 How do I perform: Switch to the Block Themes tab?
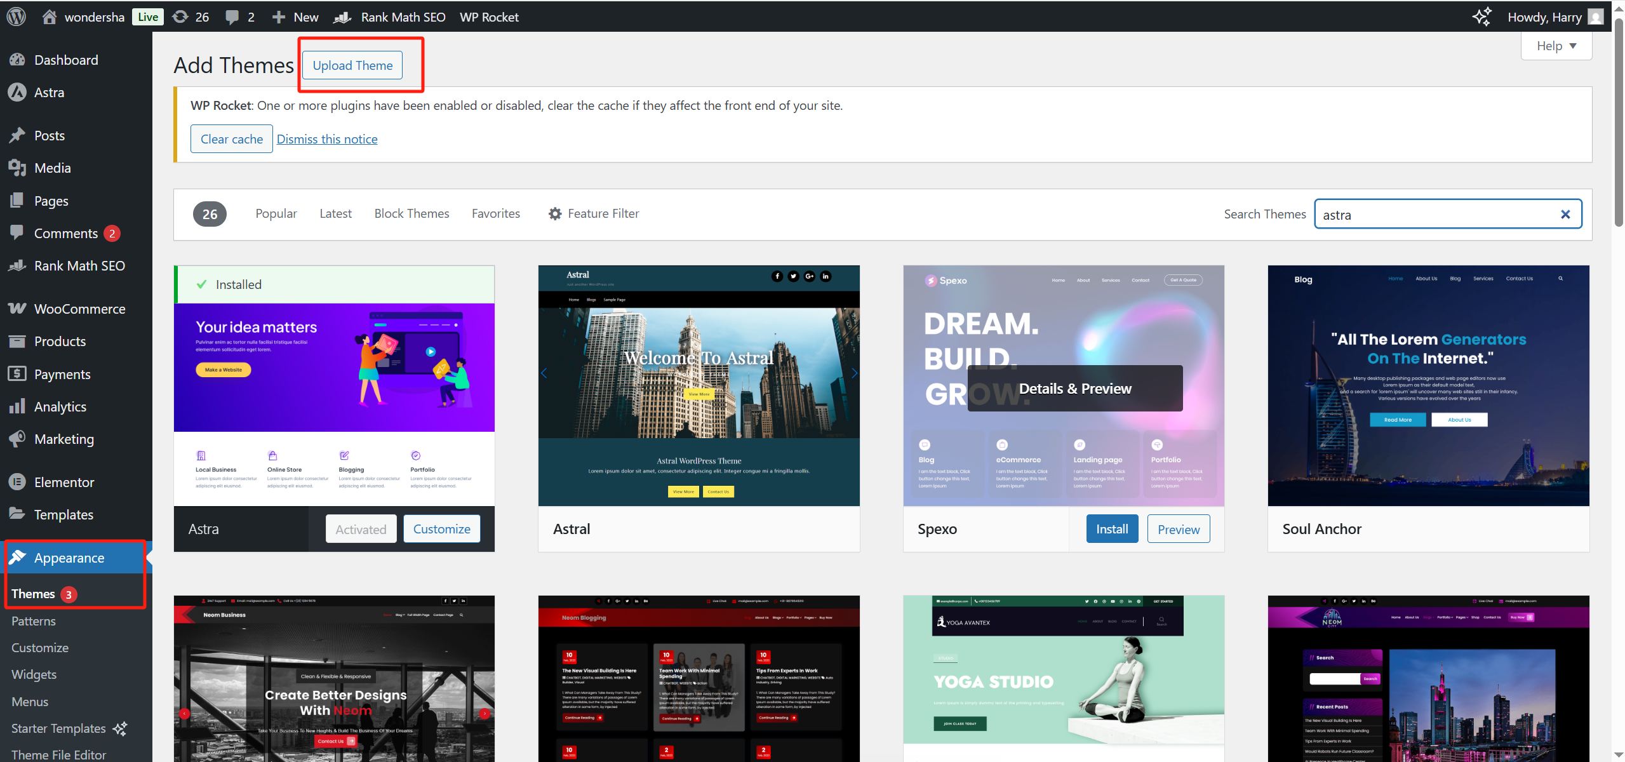coord(411,214)
